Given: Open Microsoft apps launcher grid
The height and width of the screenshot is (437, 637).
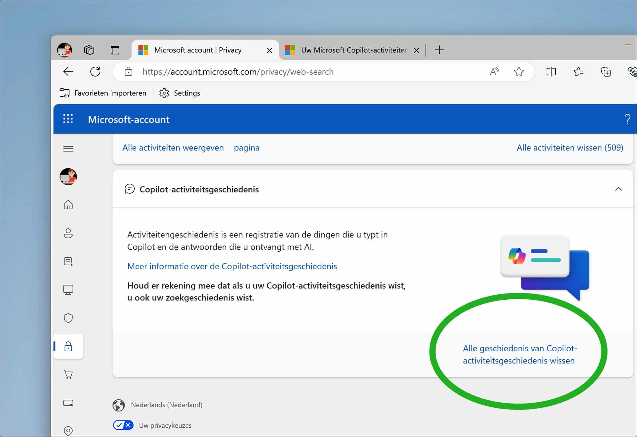Looking at the screenshot, I should [68, 119].
